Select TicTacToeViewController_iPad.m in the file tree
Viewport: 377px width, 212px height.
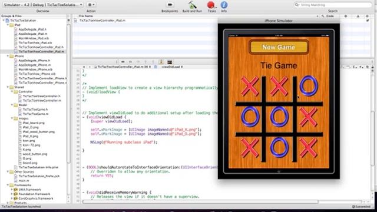point(41,51)
